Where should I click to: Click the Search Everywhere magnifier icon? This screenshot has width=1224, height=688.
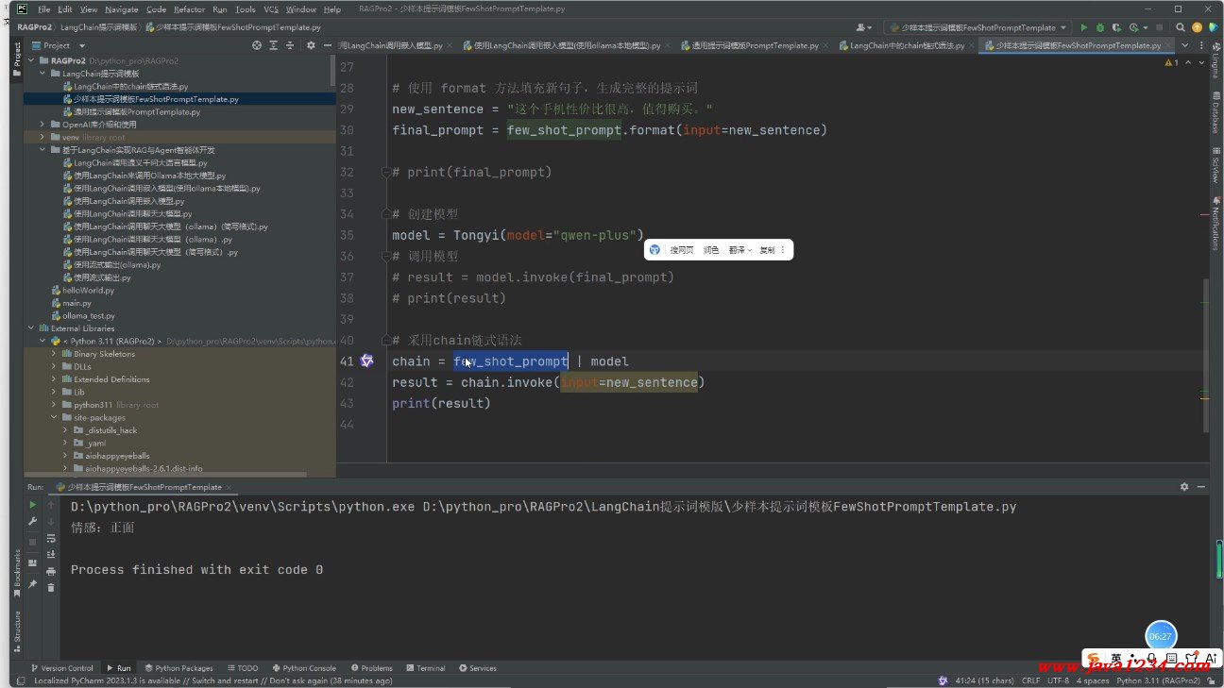(1181, 27)
